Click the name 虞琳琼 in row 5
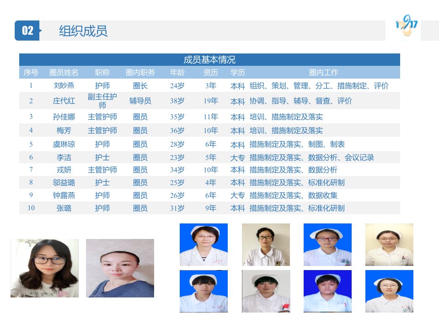 pos(64,144)
